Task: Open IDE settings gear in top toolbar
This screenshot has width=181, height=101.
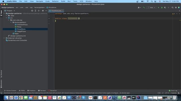Action: pyautogui.click(x=176, y=8)
